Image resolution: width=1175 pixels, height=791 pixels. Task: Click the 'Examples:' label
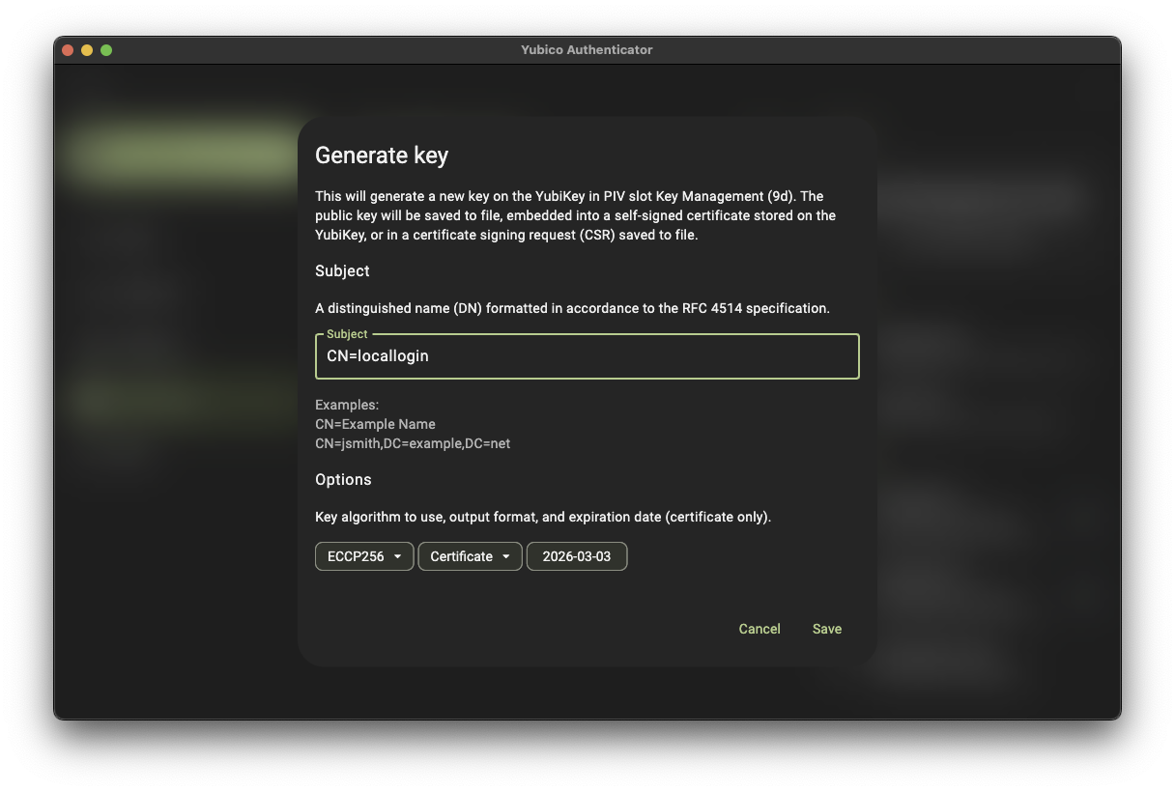[347, 405]
